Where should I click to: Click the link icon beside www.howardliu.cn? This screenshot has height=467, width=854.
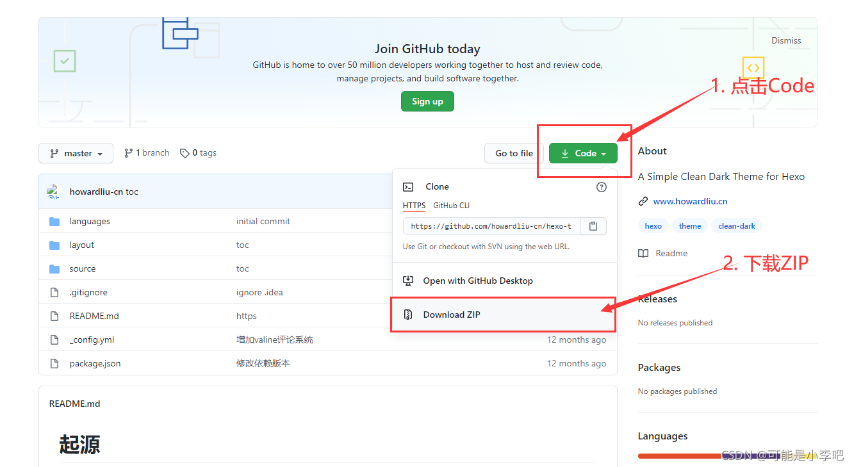643,201
